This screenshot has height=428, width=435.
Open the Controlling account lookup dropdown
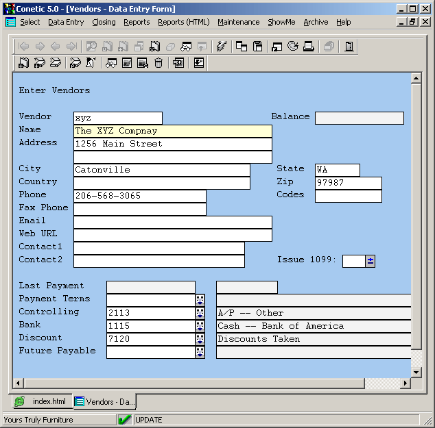tap(200, 312)
